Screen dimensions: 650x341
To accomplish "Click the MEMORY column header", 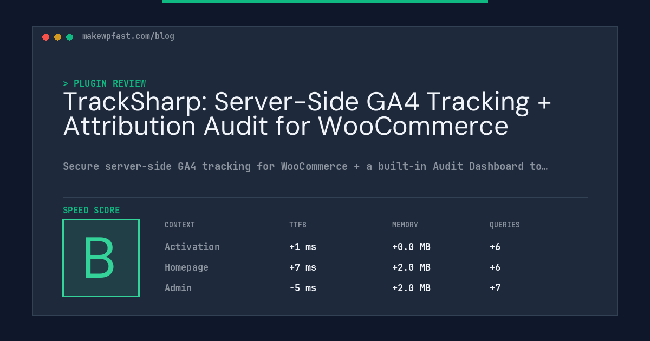I will (405, 225).
